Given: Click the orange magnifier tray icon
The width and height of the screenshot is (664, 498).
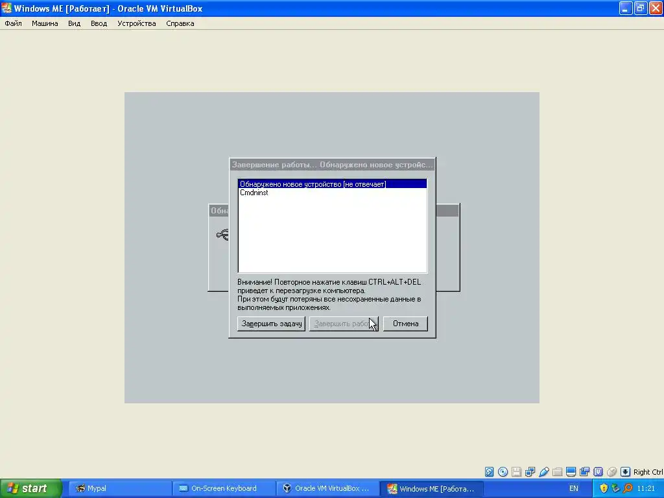Looking at the screenshot, I should click(x=628, y=488).
